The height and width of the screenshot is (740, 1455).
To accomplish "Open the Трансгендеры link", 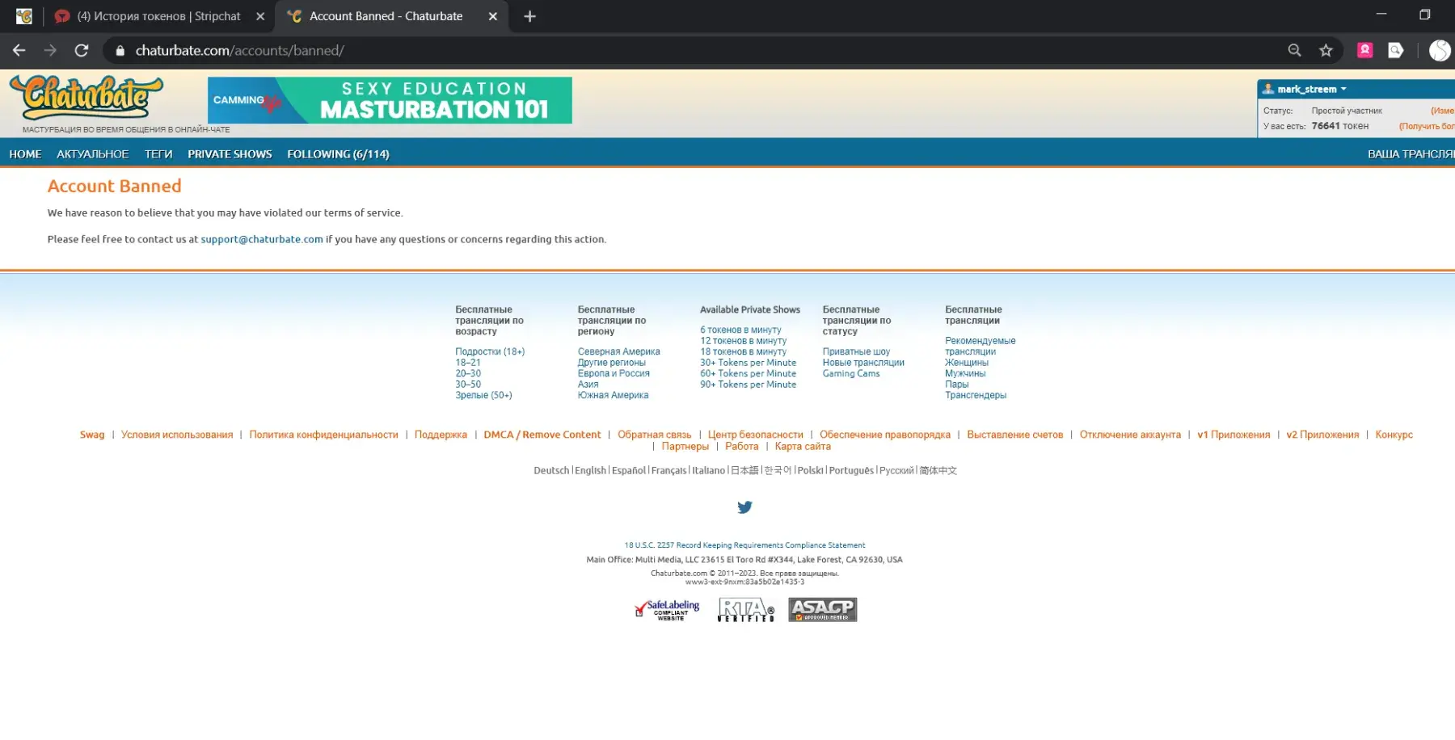I will pyautogui.click(x=976, y=395).
